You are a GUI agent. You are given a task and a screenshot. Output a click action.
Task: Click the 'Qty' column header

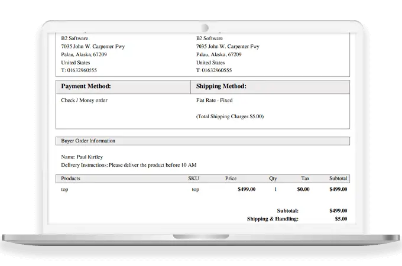[273, 179]
